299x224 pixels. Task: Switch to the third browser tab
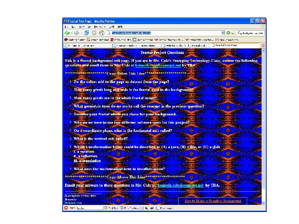[185, 46]
